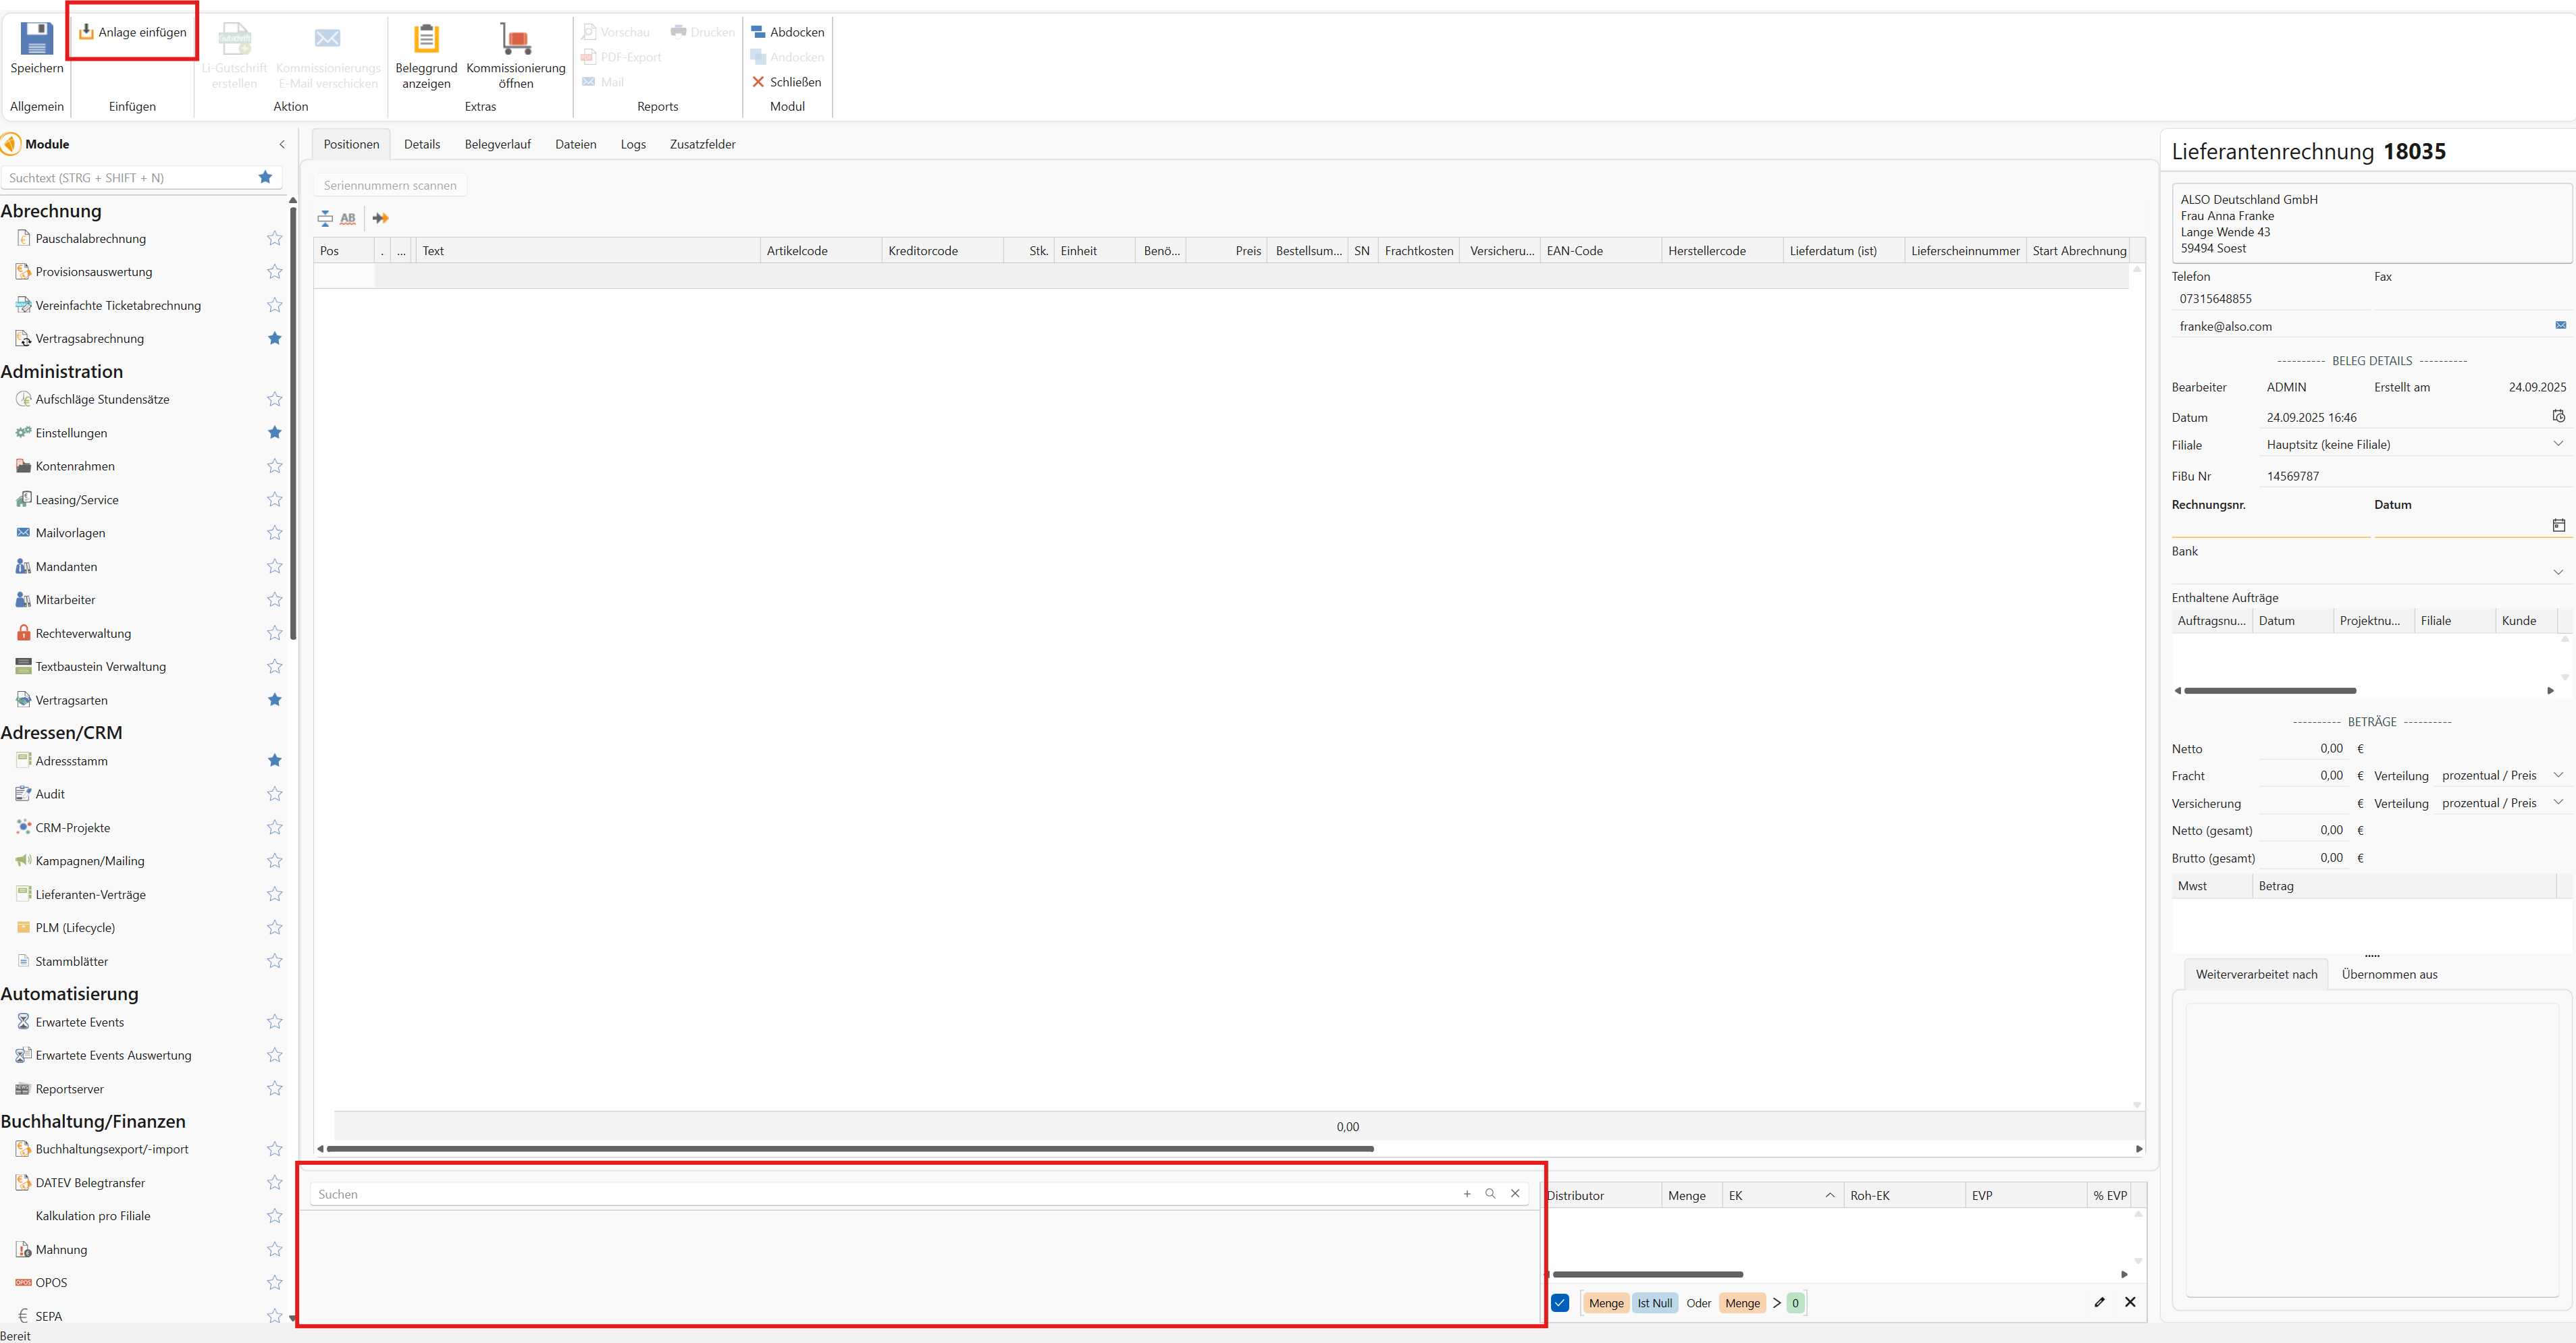Screen dimensions: 2576x1343
Task: Open Fracht Verteilung dropdown
Action: pos(2558,775)
